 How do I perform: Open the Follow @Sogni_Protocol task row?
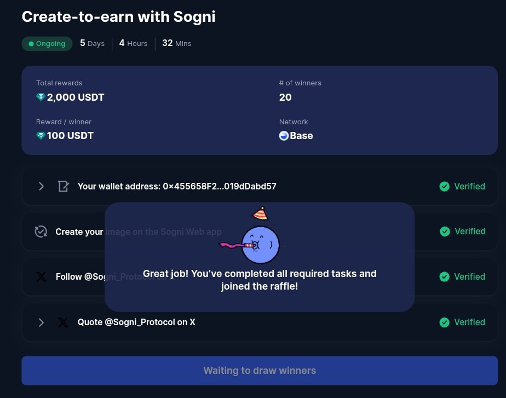pos(260,276)
